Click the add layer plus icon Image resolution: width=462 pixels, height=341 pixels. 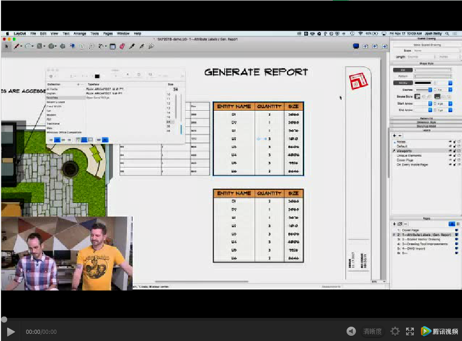pos(395,135)
